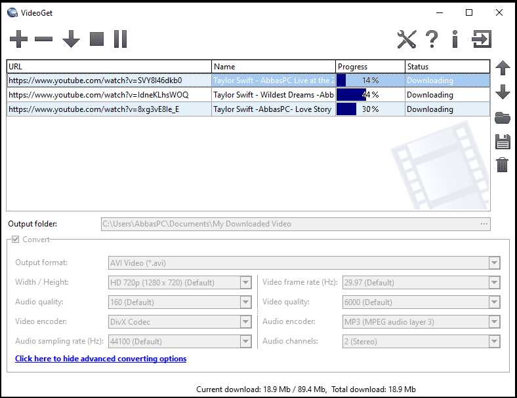Click Taylor Swift Love Story name cell
Screen dimensions: 517x398
tap(274, 109)
